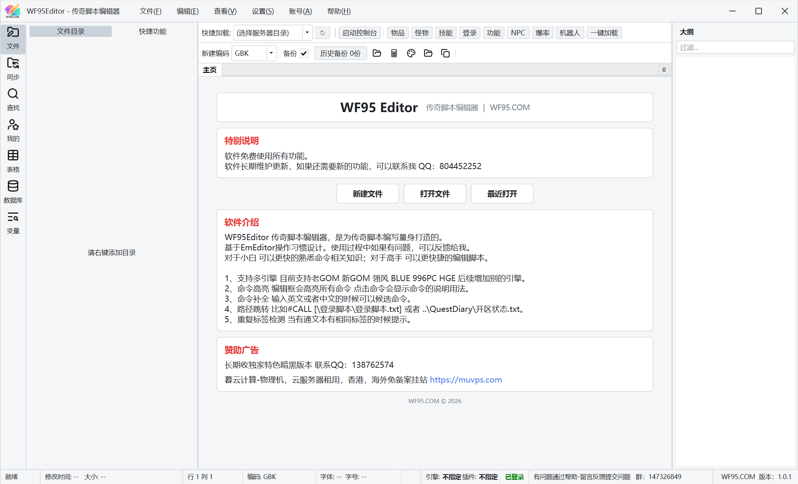Click the 登录 toolbar button
Screen dimensions: 798x484
tap(470, 33)
